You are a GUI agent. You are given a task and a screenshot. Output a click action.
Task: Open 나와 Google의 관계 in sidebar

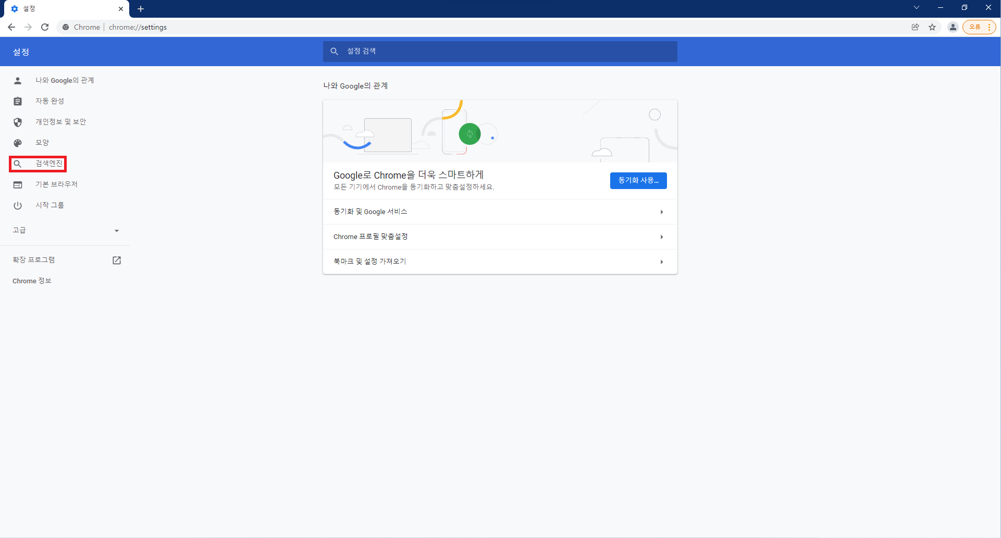tap(65, 80)
